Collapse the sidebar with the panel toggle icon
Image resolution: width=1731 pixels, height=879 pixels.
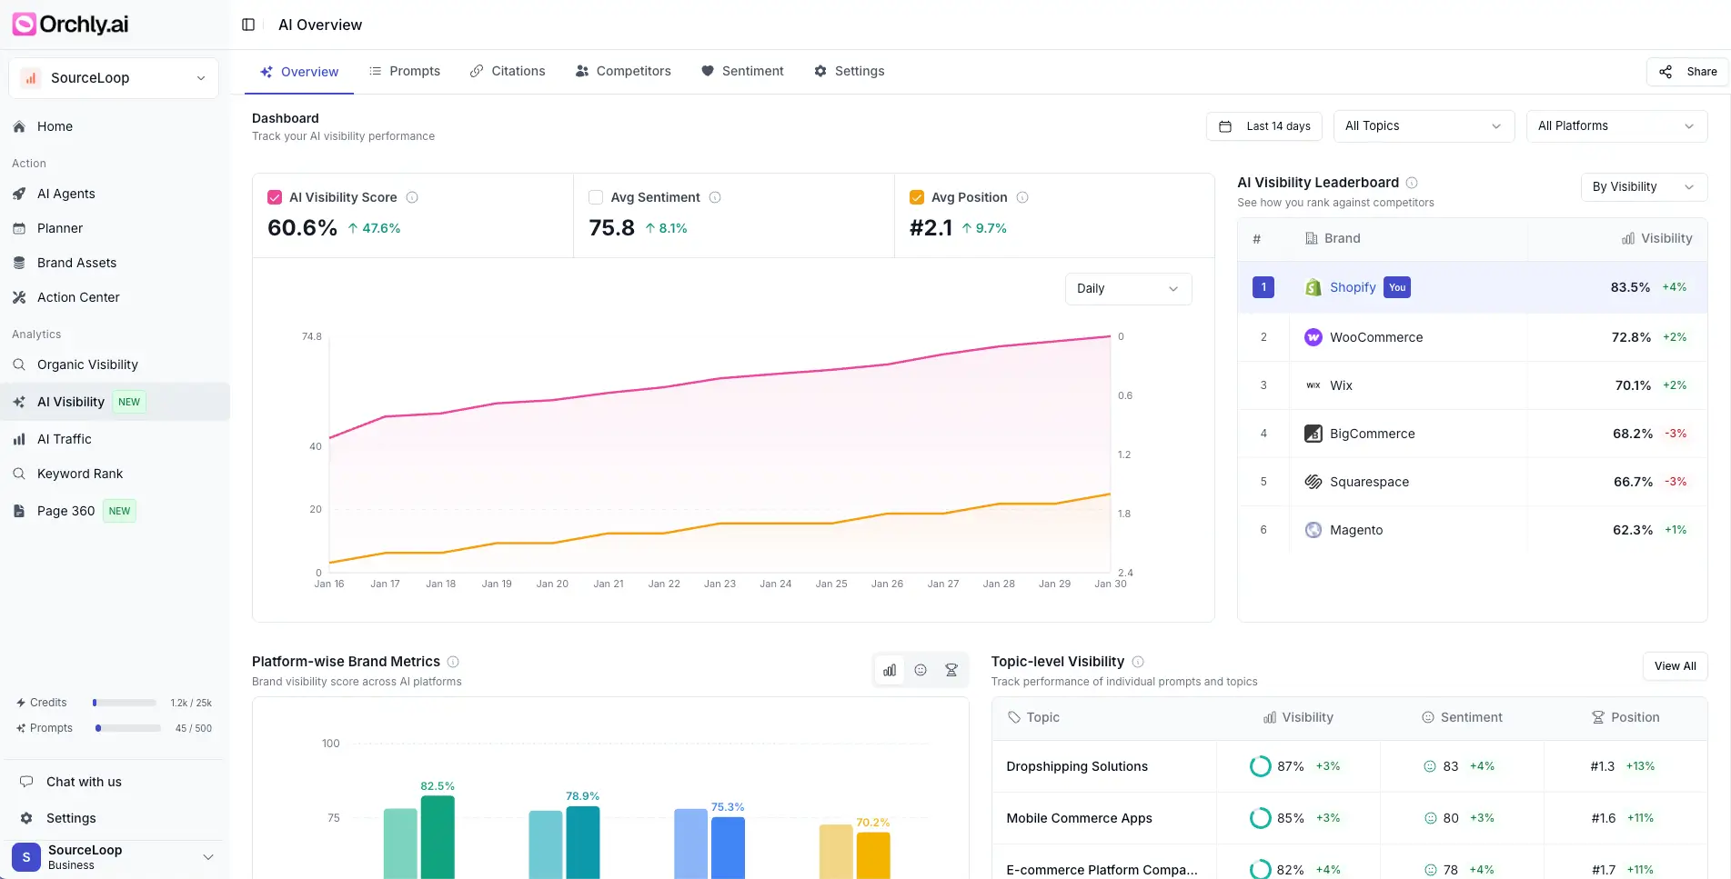(247, 24)
